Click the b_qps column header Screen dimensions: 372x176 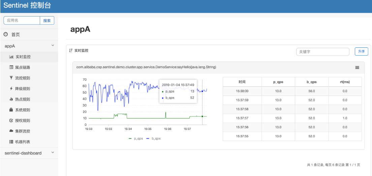click(x=312, y=82)
